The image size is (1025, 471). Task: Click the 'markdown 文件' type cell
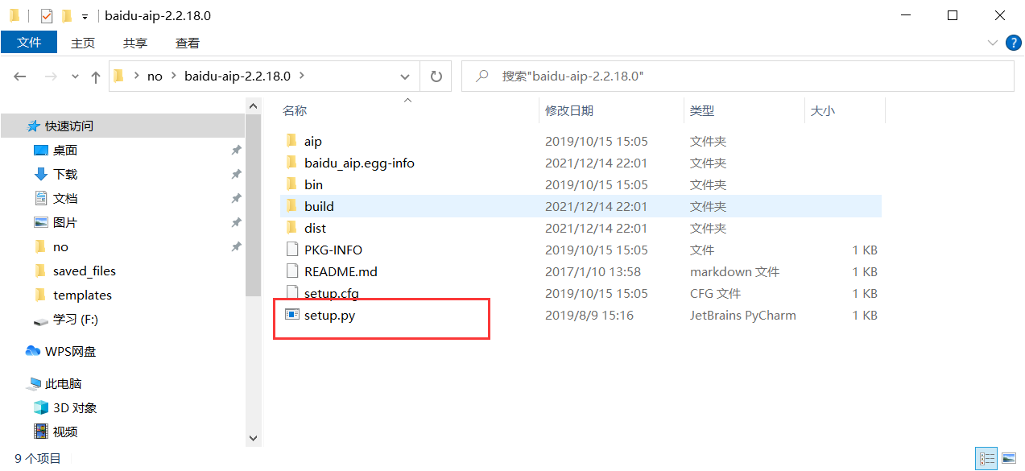pyautogui.click(x=734, y=271)
